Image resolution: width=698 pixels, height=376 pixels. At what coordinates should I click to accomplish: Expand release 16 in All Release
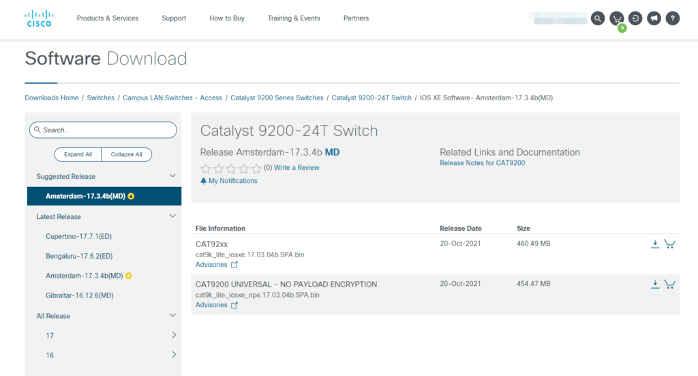click(174, 355)
